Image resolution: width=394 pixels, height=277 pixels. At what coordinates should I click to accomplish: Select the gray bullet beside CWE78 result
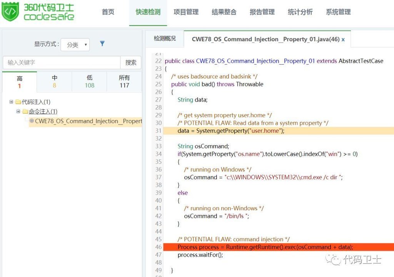[32, 121]
